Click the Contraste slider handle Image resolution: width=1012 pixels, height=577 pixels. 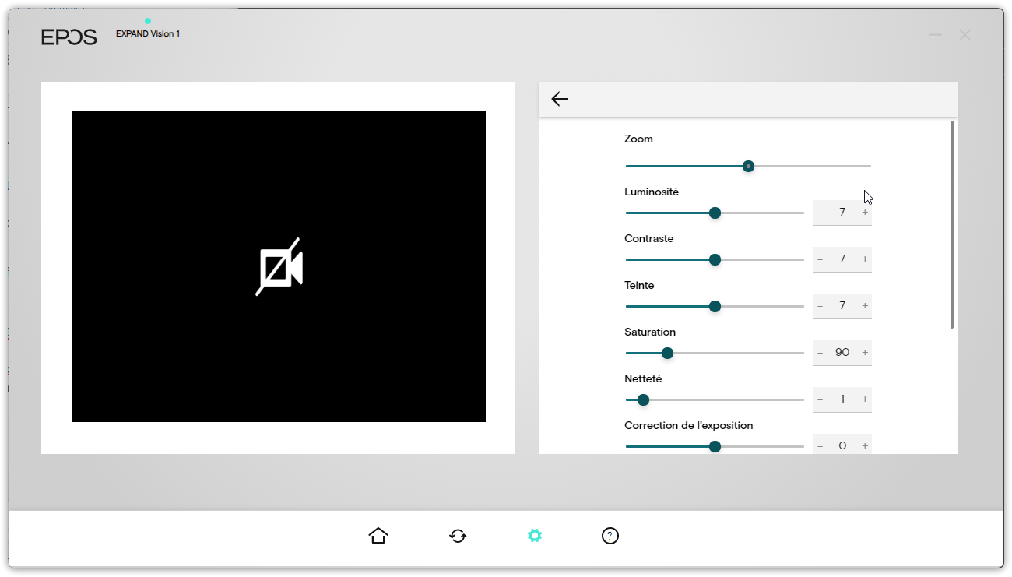pos(715,259)
